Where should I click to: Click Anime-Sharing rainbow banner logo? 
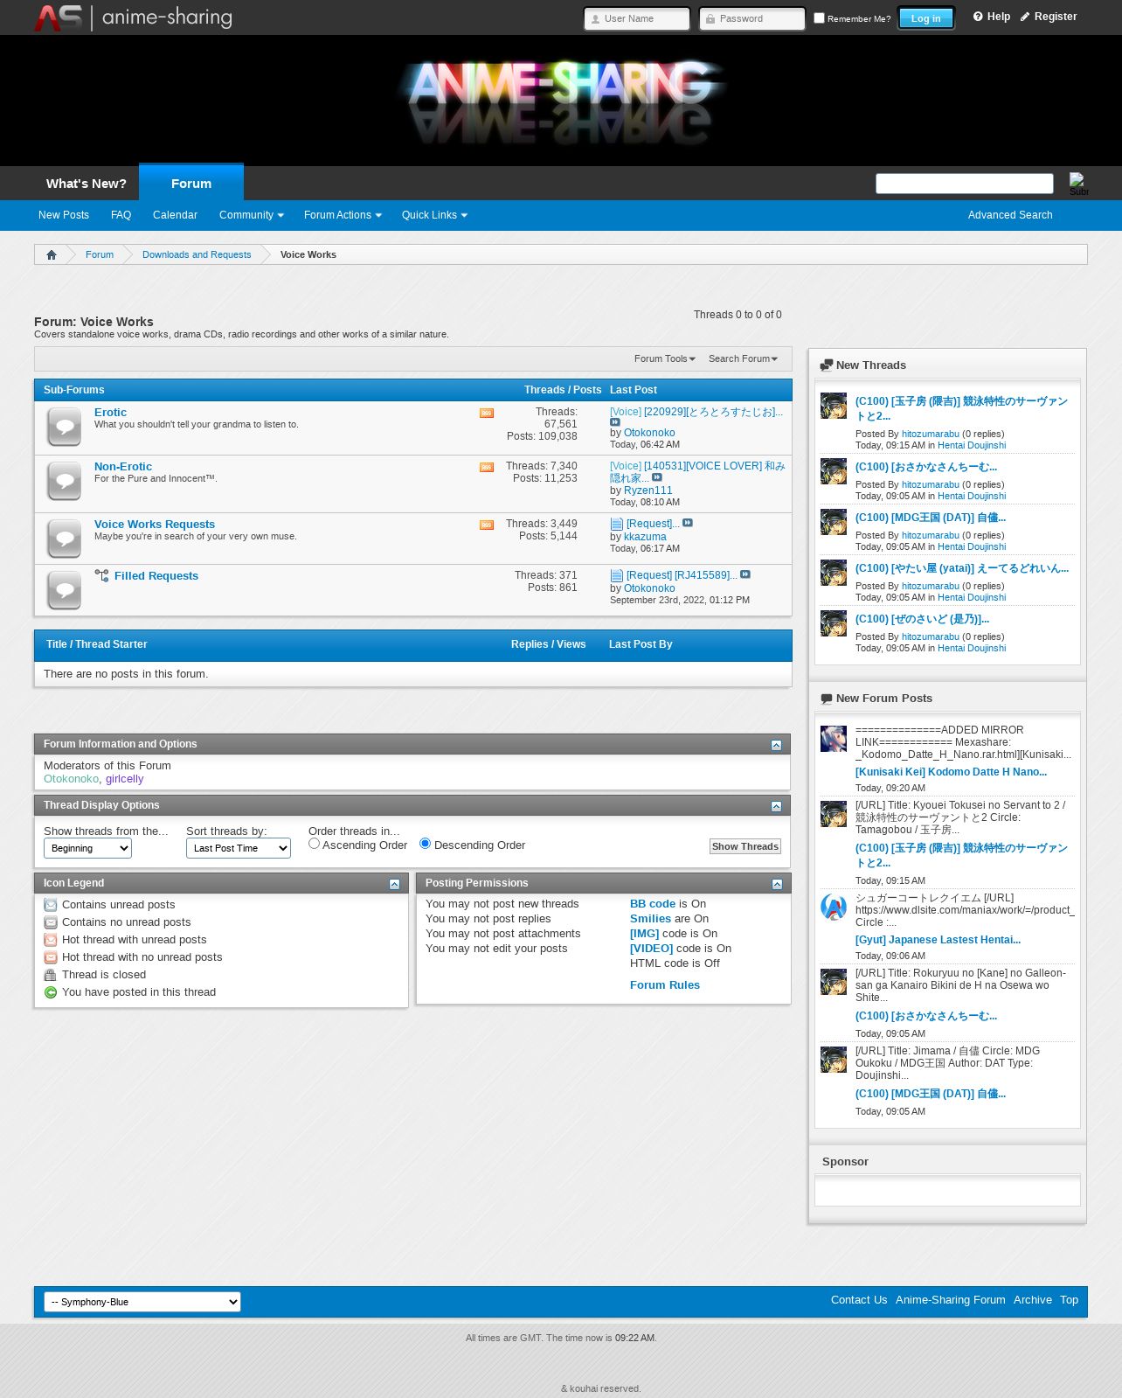561,100
